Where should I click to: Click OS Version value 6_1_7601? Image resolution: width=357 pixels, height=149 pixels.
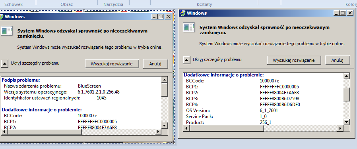(269, 111)
